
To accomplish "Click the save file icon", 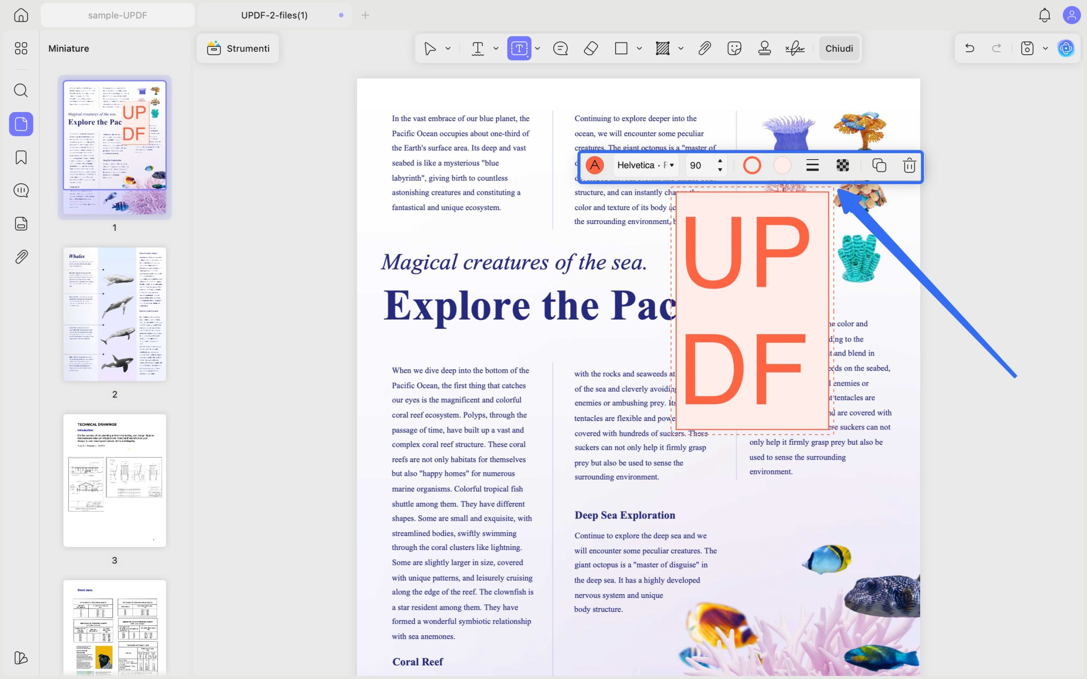I will 1027,48.
